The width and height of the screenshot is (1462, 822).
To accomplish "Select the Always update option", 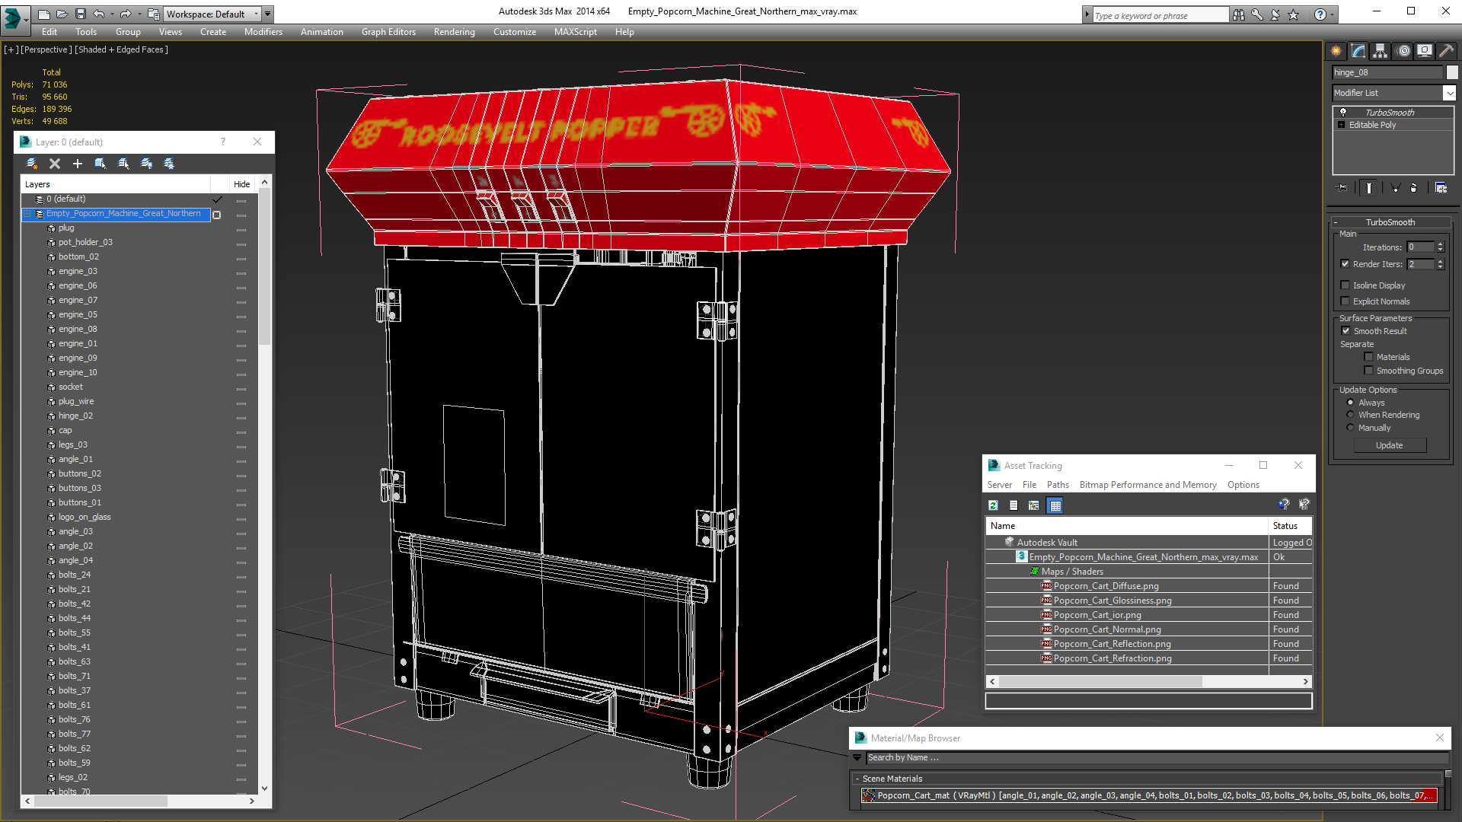I will [1351, 403].
